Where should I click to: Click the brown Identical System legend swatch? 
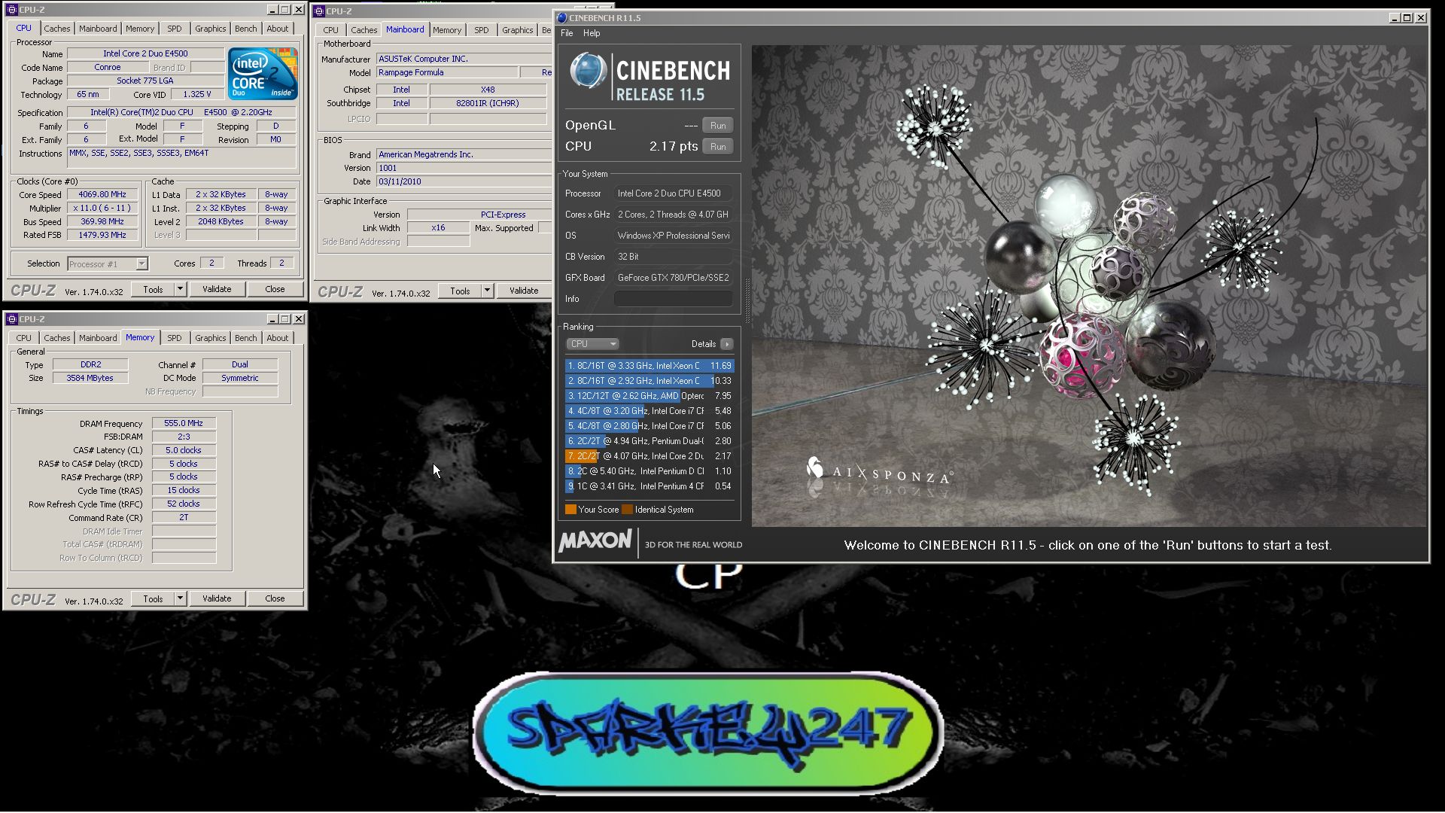coord(627,510)
